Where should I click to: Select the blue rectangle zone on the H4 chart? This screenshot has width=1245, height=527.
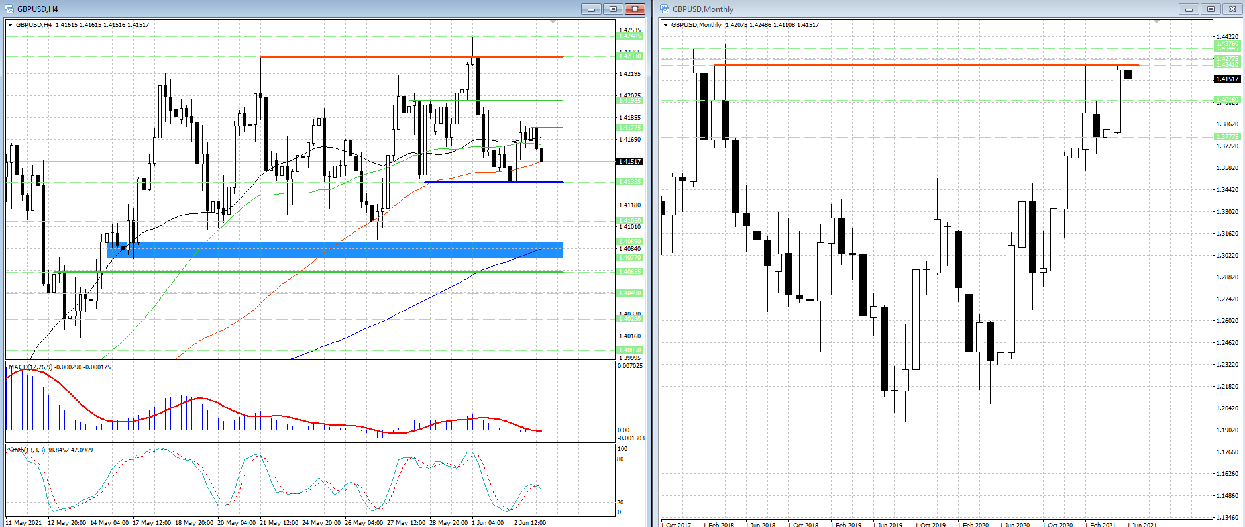click(335, 250)
